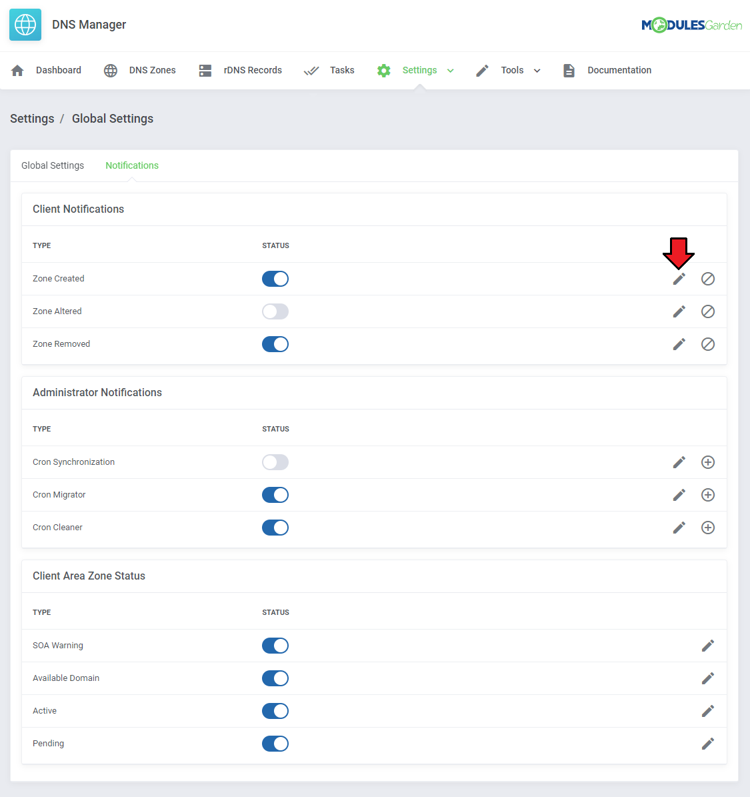Edit the Cron Cleaner notification
Screen dimensions: 750x797
coord(679,528)
